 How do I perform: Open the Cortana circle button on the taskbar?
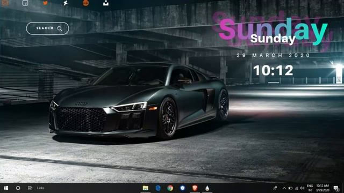(x=18, y=188)
